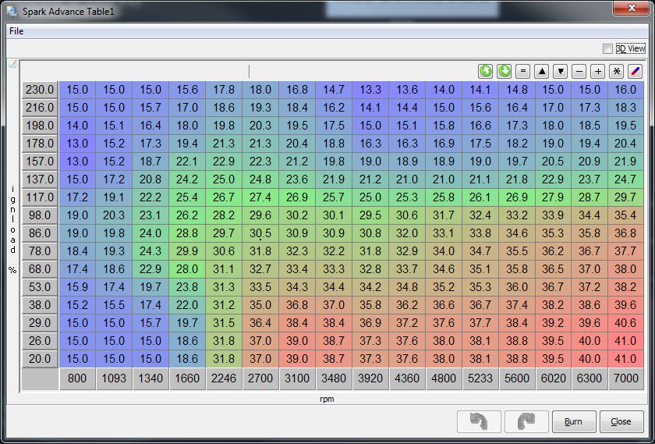This screenshot has height=444, width=655.
Task: Click the undo arrow button
Action: (479, 421)
